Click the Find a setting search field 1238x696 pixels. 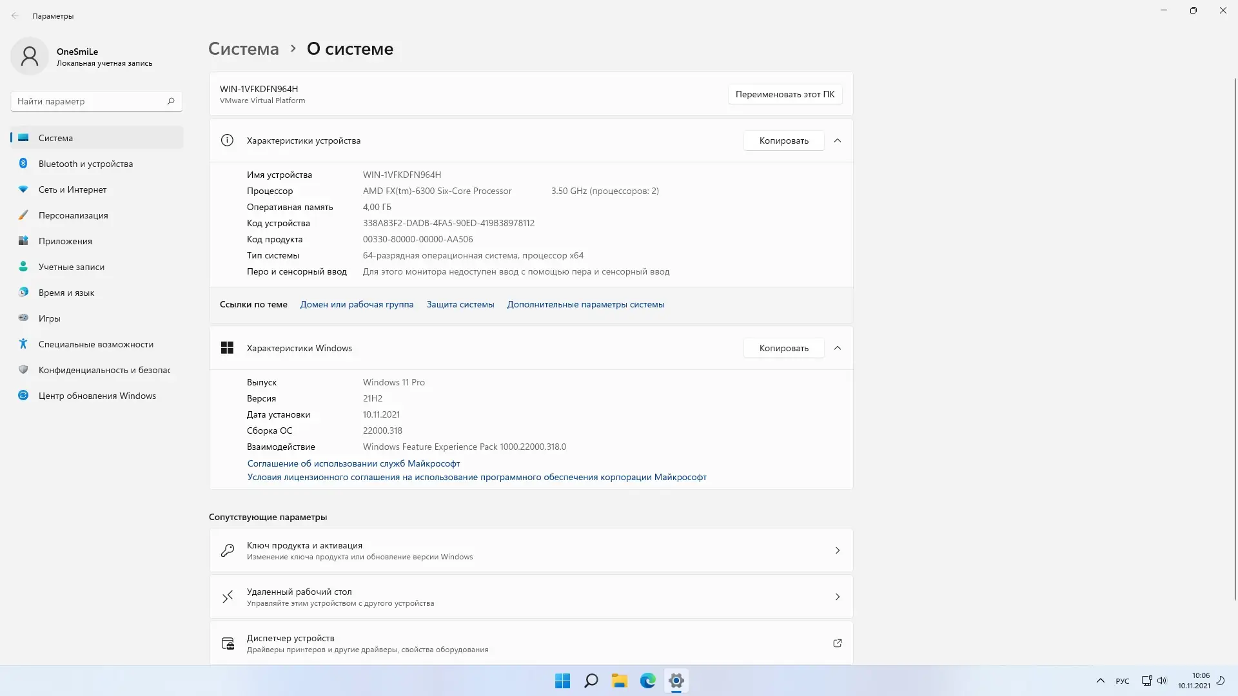(x=89, y=101)
